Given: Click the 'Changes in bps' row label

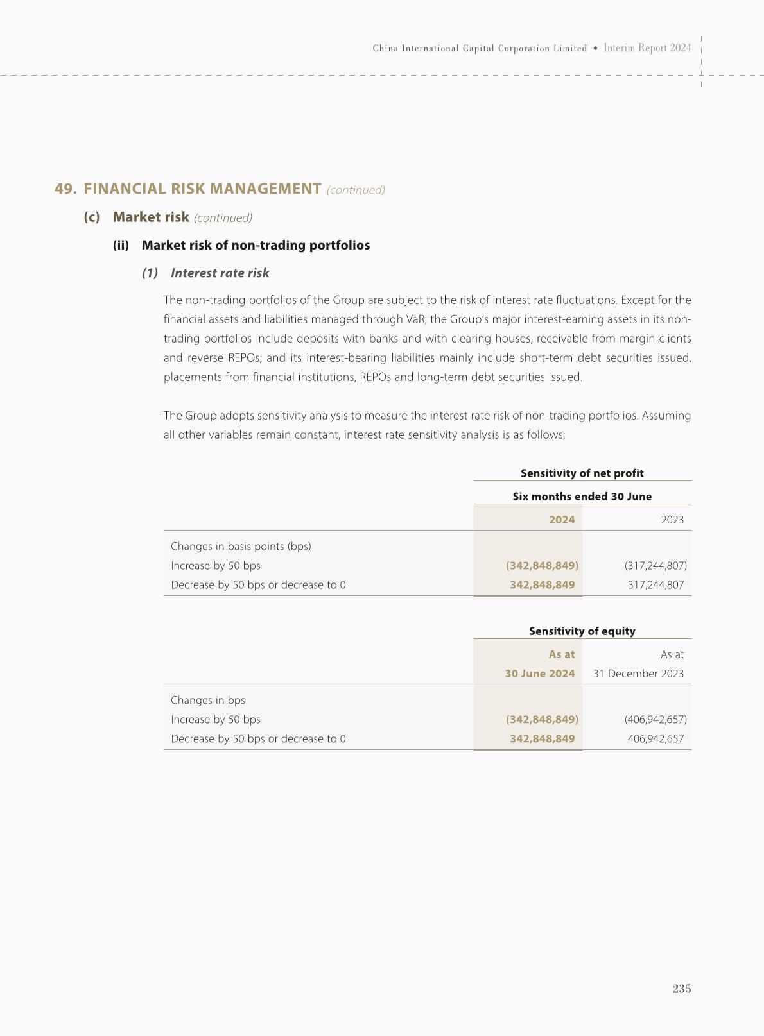Looking at the screenshot, I should [x=208, y=701].
